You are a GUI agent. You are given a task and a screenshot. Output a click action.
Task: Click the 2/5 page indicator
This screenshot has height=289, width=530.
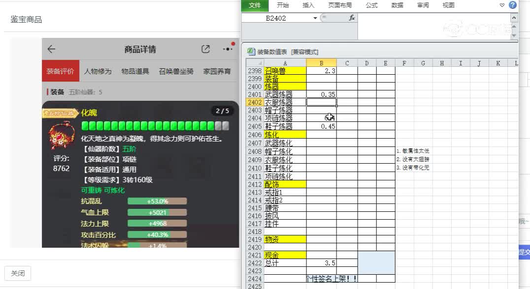[x=223, y=111]
